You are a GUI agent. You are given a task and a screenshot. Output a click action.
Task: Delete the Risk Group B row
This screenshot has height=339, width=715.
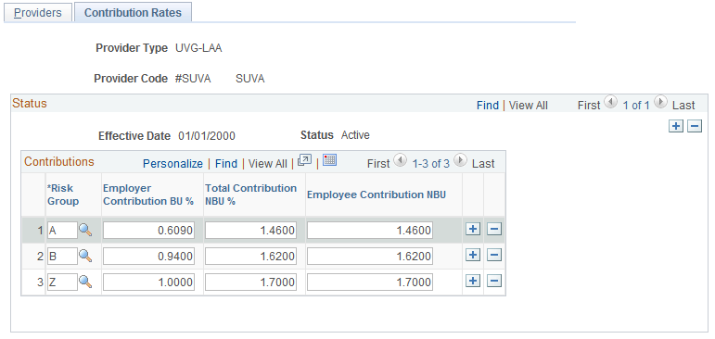494,255
